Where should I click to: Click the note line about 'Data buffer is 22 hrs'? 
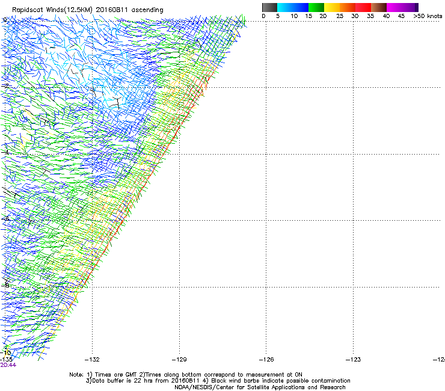coord(218,381)
